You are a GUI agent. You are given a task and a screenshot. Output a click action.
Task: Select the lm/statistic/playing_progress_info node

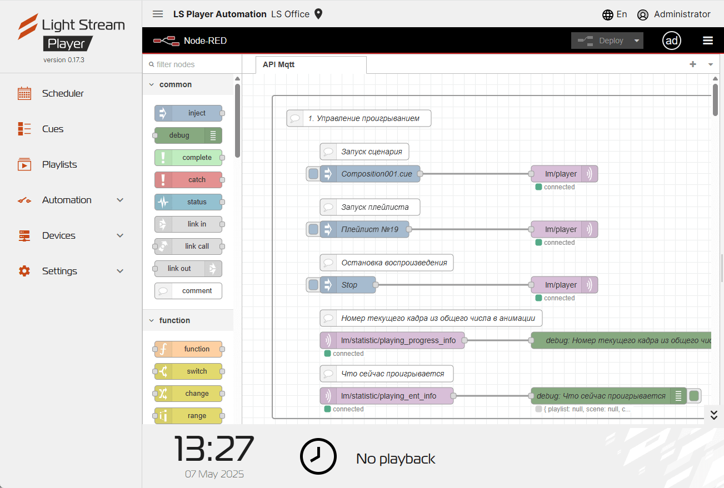392,340
